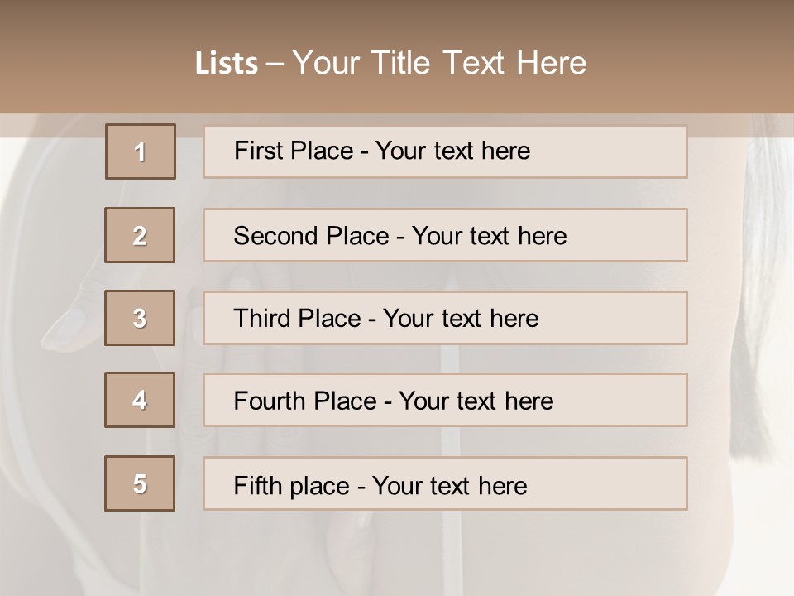Click the number 1 box
Screen dimensions: 794x596
tap(141, 151)
